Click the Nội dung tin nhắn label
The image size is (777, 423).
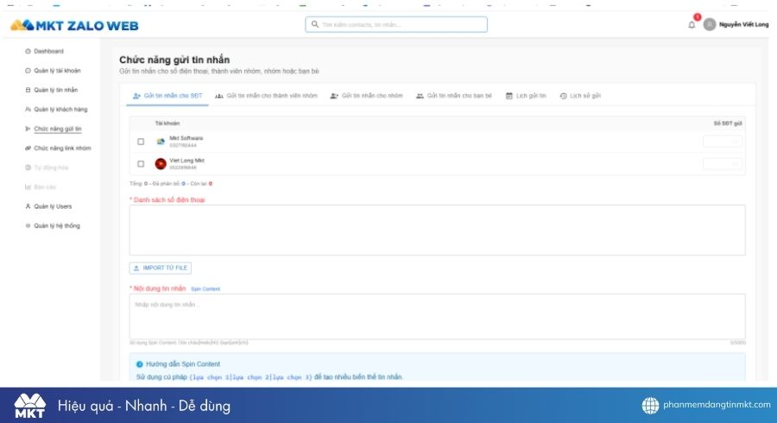pyautogui.click(x=158, y=288)
